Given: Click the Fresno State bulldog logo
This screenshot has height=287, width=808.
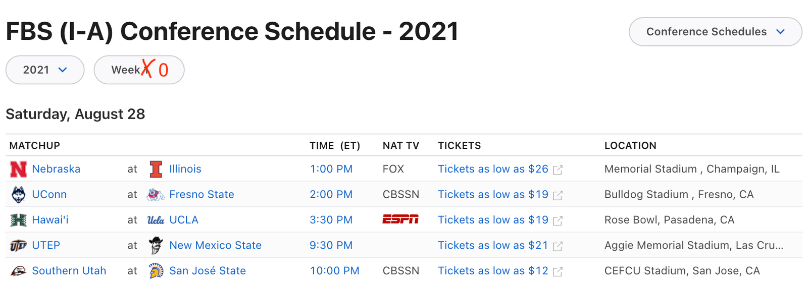Looking at the screenshot, I should point(156,195).
